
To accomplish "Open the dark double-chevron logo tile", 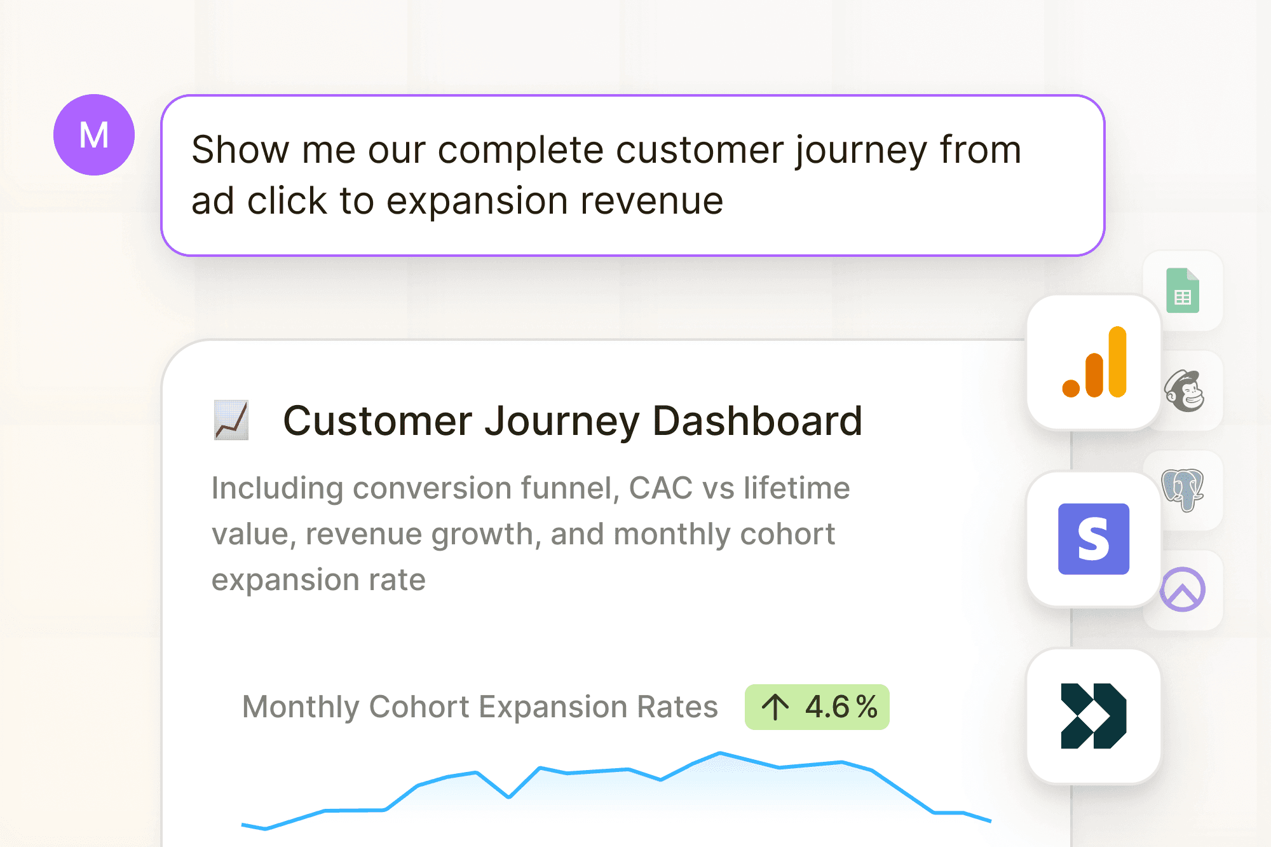I will 1093,716.
